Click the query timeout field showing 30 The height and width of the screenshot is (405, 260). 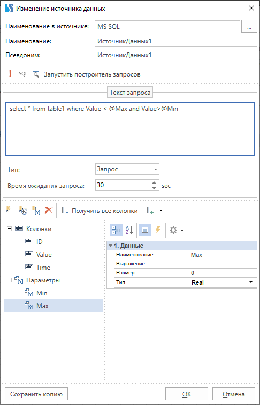point(123,185)
